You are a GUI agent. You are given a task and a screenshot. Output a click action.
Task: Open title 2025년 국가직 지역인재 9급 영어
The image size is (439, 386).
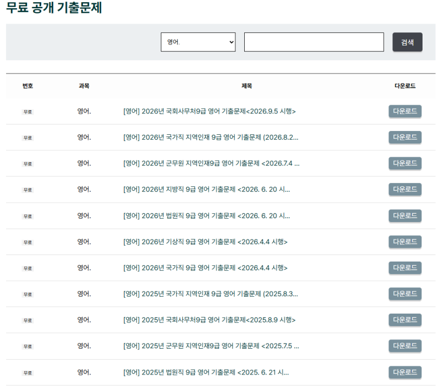(211, 294)
